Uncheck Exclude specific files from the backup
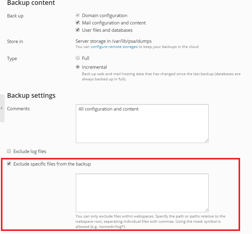252x234 pixels. click(x=9, y=164)
